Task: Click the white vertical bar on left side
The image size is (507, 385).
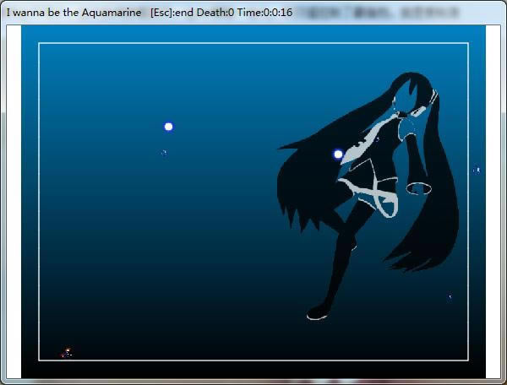Action: pyautogui.click(x=14, y=203)
